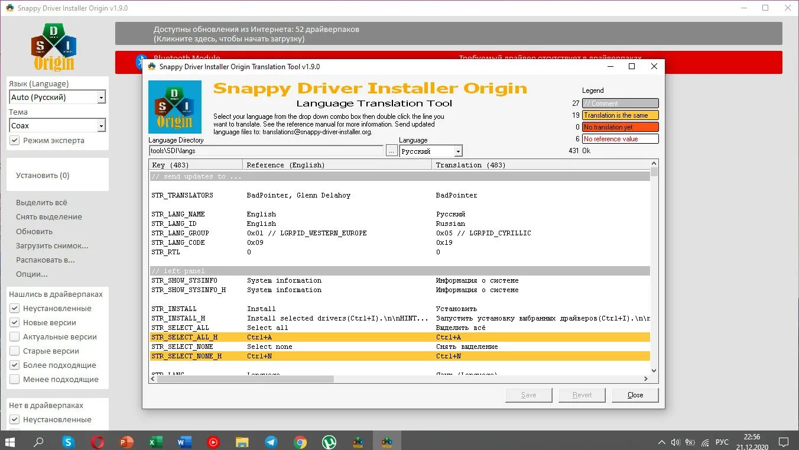This screenshot has height=450, width=799.
Task: Launch Opera browser from taskbar
Action: point(98,442)
